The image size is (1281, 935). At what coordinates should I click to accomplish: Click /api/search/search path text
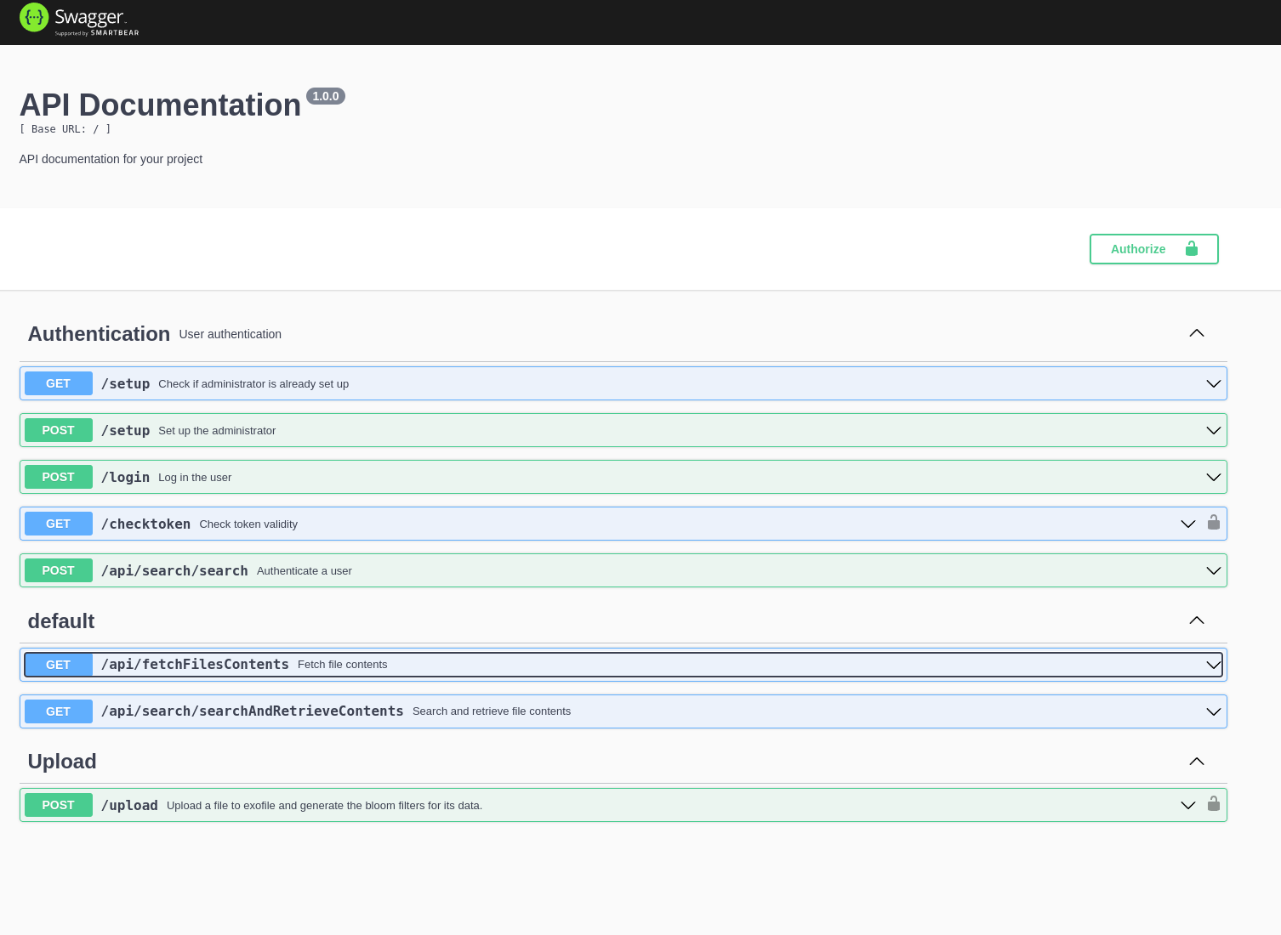pyautogui.click(x=175, y=571)
